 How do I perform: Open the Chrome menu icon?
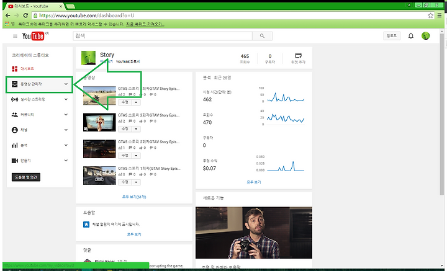tap(440, 16)
